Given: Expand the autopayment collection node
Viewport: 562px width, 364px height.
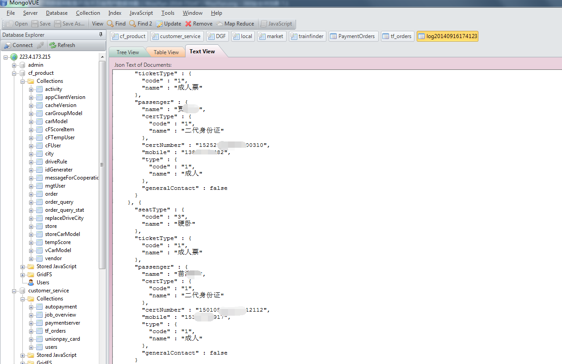Looking at the screenshot, I should tap(31, 307).
